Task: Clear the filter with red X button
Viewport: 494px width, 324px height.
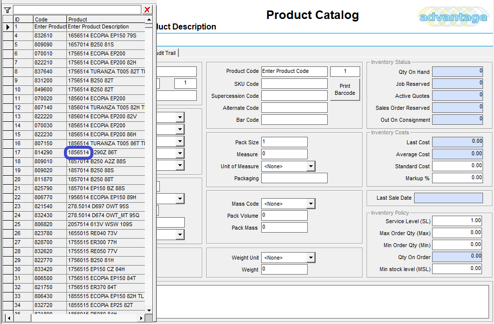Action: tap(147, 10)
